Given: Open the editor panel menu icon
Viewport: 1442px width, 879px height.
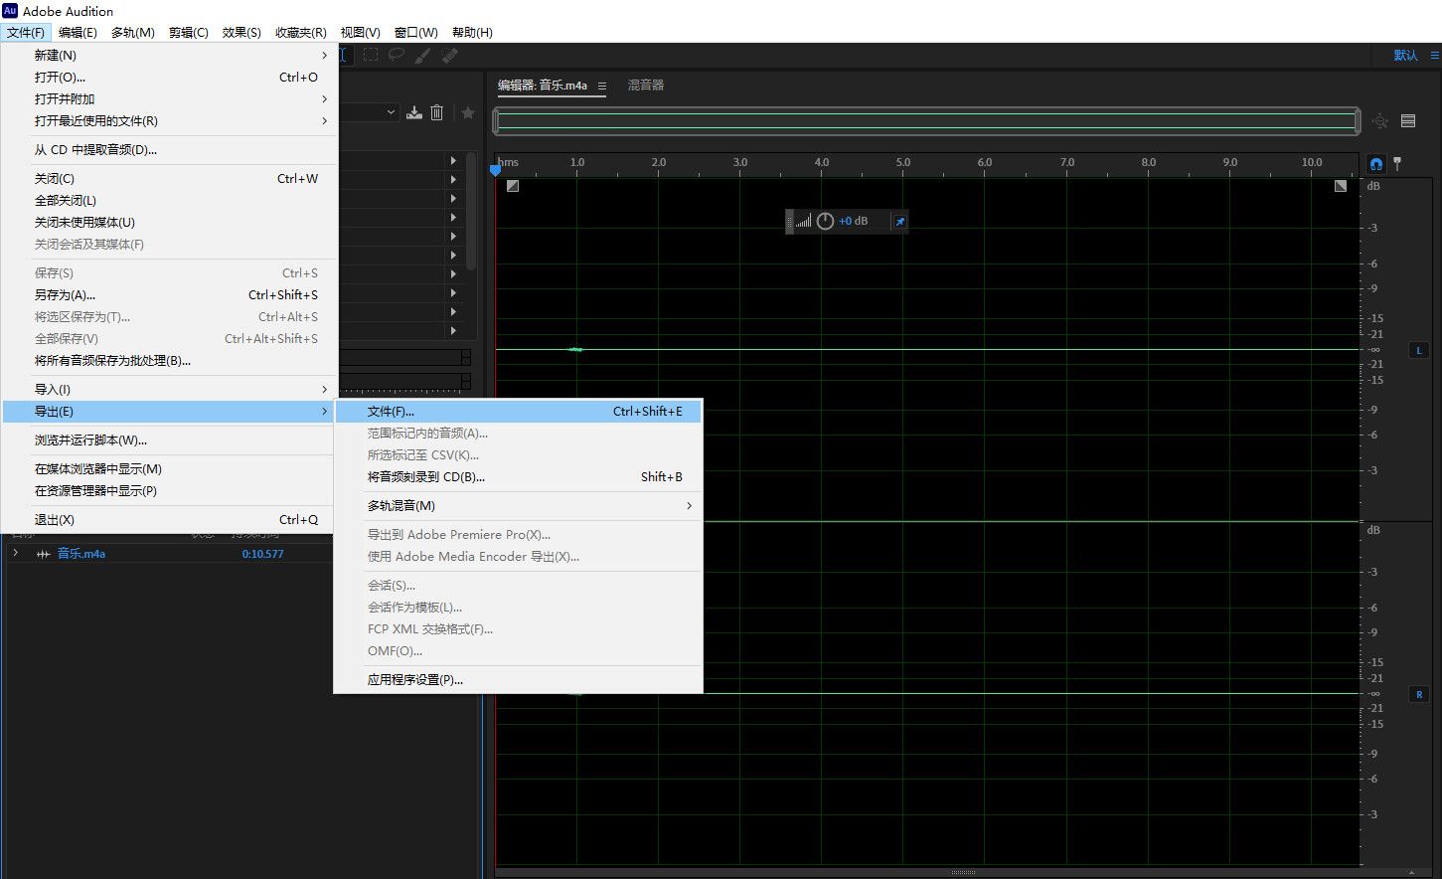Looking at the screenshot, I should (x=601, y=87).
